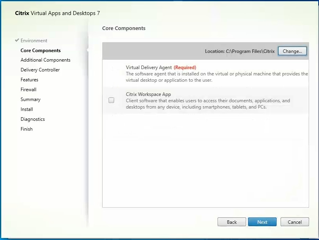Cancel the installation wizard
This screenshot has width=319, height=240.
tap(294, 222)
